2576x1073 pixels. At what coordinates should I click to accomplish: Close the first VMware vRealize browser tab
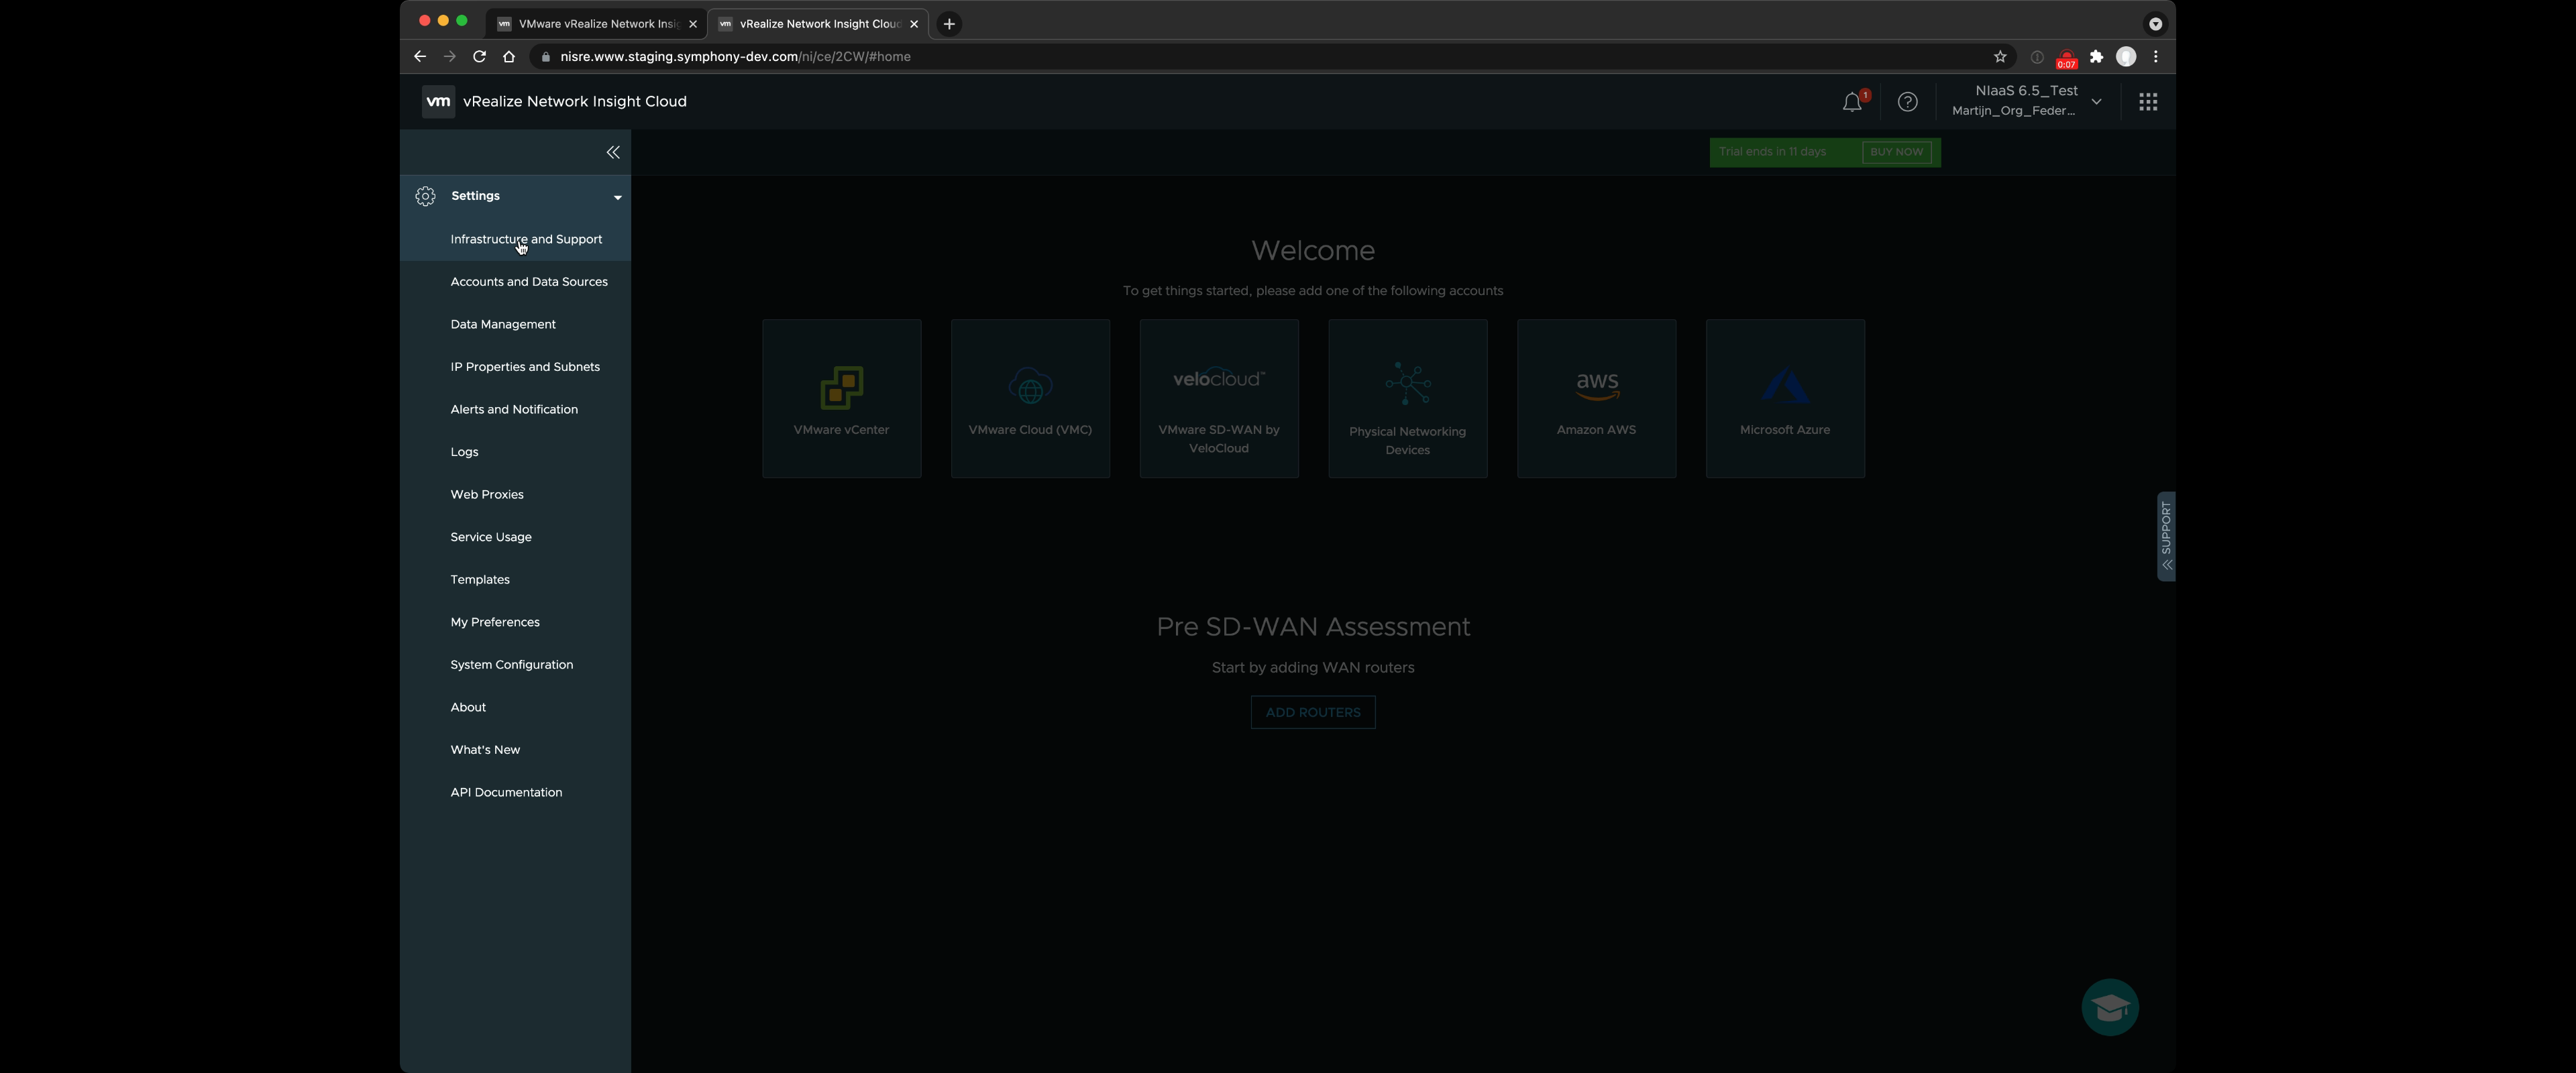pyautogui.click(x=693, y=24)
